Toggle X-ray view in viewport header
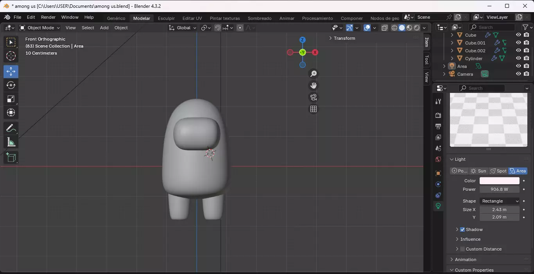This screenshot has width=534, height=274. point(385,28)
